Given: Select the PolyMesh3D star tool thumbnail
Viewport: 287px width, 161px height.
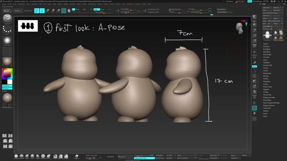Looking at the screenshot, I should 276,38.
